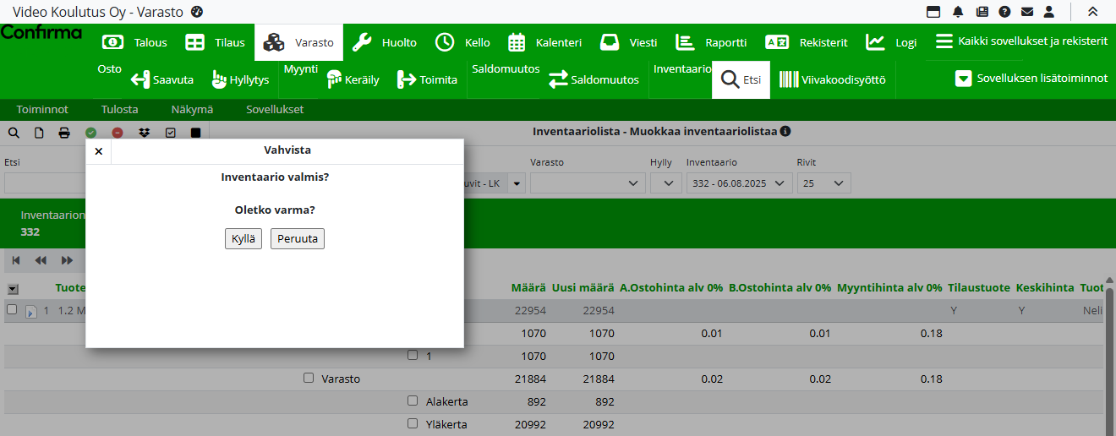This screenshot has height=436, width=1116.
Task: Open the Viivakoodisyöttö barcode input
Action: (832, 80)
